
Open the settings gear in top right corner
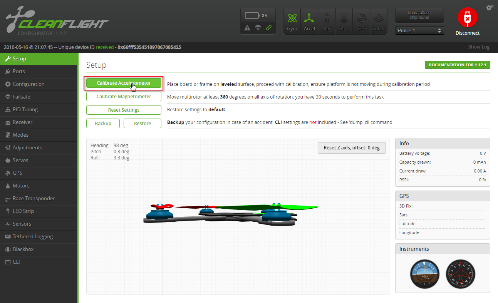tap(490, 7)
